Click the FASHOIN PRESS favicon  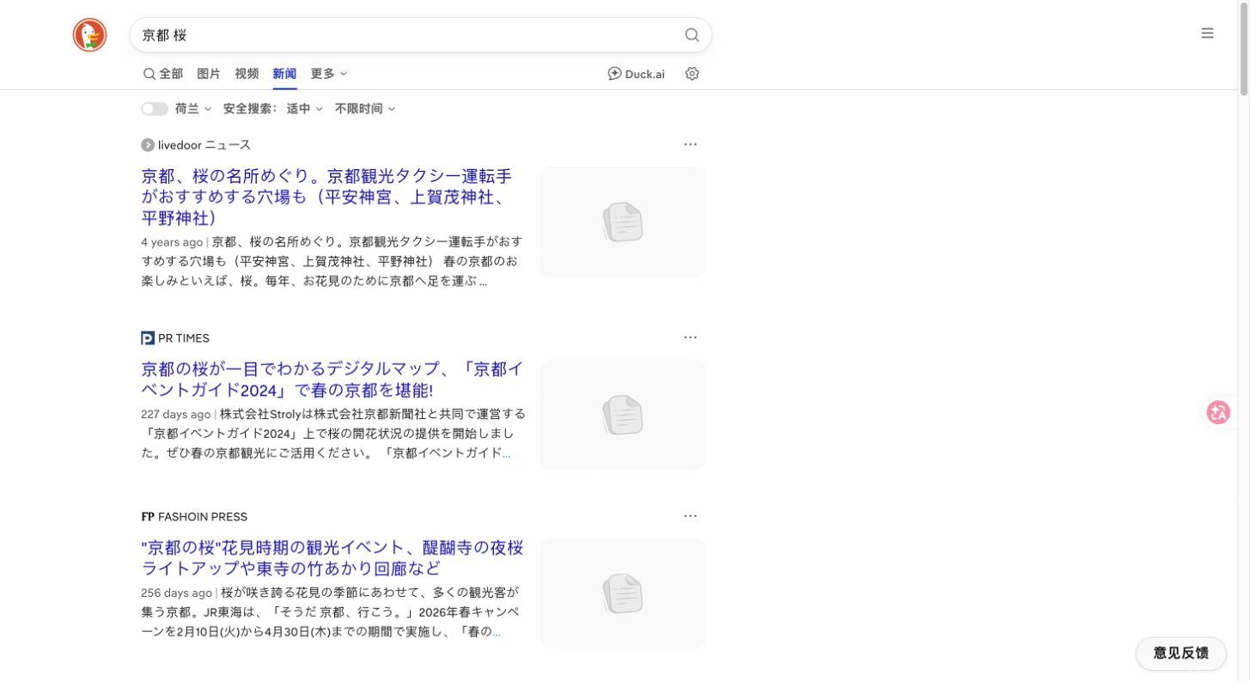click(148, 517)
